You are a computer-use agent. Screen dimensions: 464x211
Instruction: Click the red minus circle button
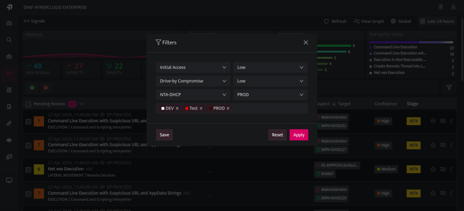46,88
